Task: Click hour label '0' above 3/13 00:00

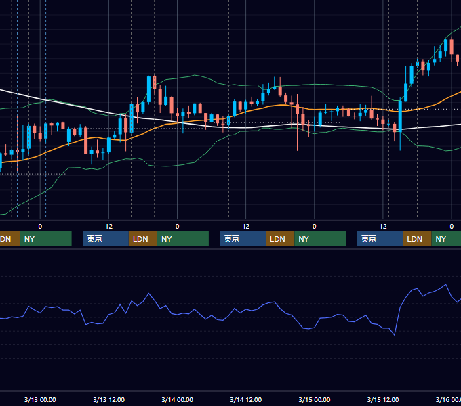Action: click(40, 227)
